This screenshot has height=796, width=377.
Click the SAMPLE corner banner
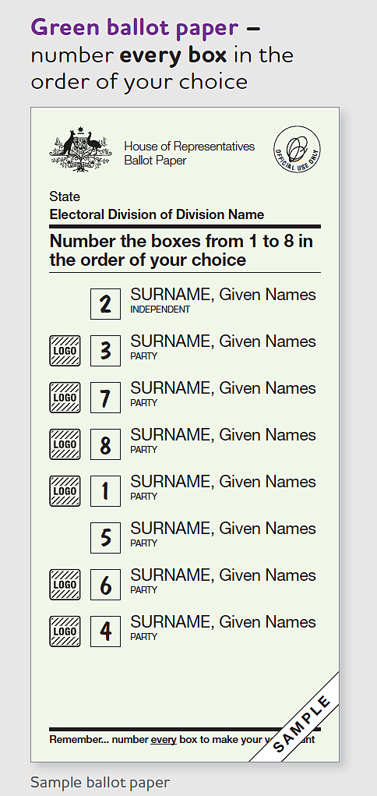tap(301, 724)
